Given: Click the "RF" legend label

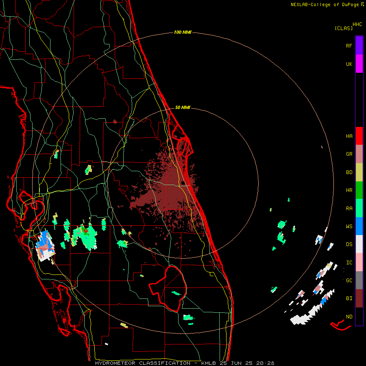Looking at the screenshot, I should point(349,46).
